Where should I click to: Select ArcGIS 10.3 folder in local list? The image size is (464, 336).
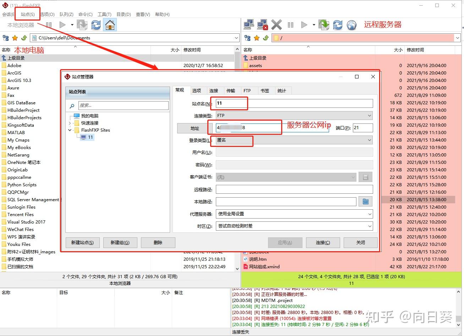tap(19, 81)
